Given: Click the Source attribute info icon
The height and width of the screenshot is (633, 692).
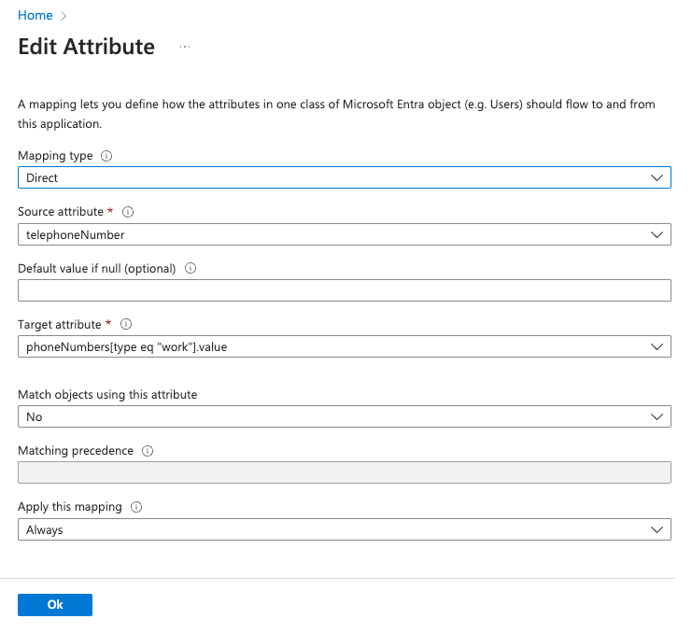Looking at the screenshot, I should tap(127, 212).
